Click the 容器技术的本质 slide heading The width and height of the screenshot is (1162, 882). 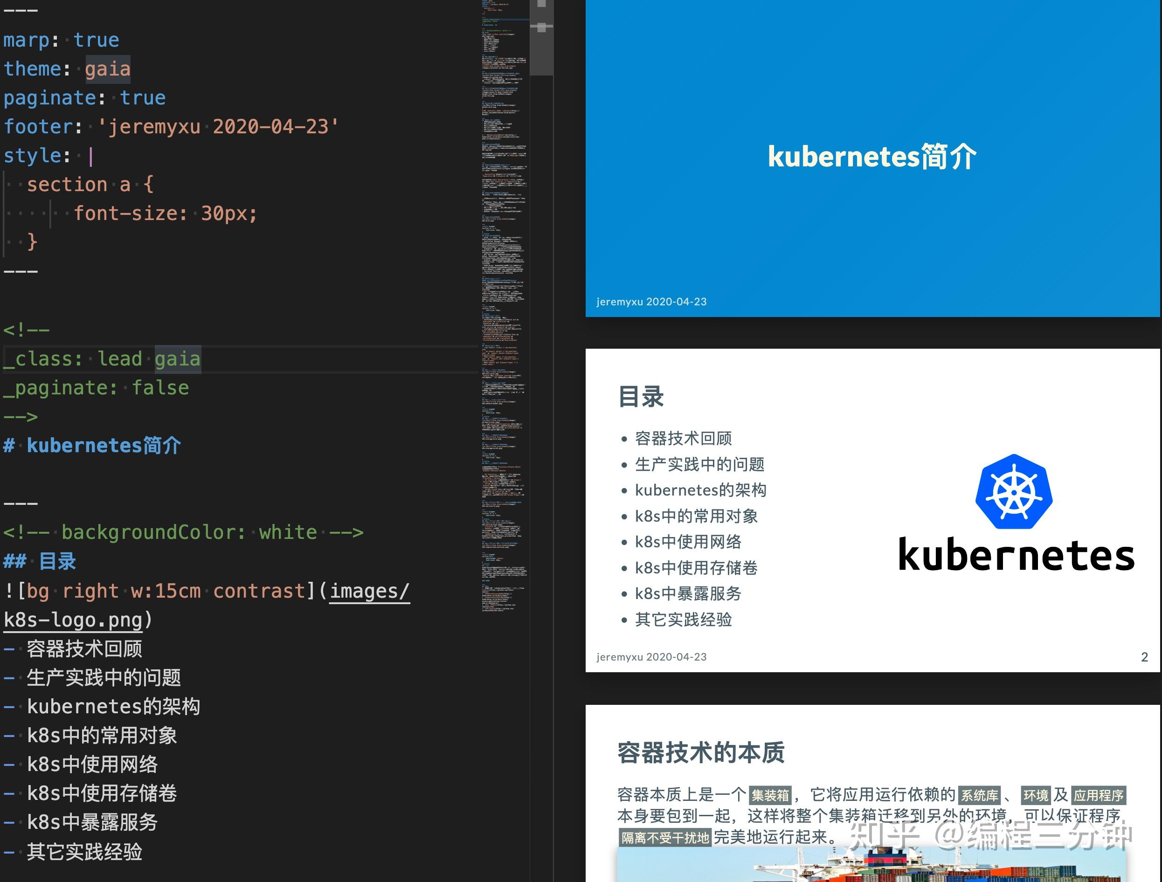[x=701, y=752]
